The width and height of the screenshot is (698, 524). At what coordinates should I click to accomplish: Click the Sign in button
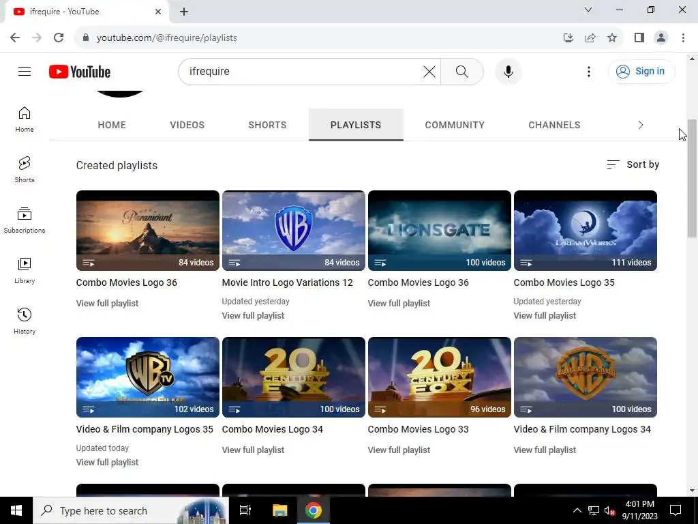(641, 71)
